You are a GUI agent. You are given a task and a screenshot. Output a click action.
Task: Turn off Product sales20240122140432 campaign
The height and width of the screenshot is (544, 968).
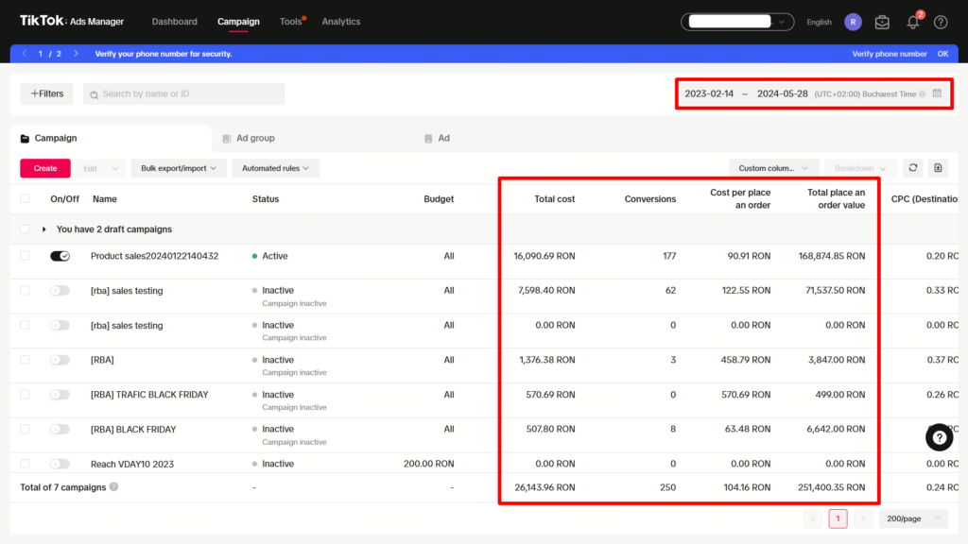click(60, 256)
